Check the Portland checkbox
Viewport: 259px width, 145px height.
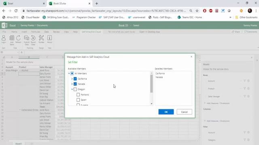[78, 95]
